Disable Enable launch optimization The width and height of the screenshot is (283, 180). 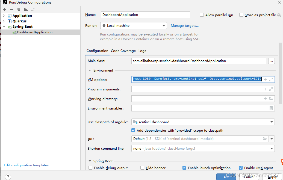coord(184,168)
